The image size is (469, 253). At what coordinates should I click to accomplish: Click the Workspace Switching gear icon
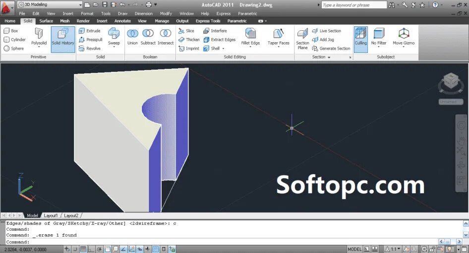(424, 249)
